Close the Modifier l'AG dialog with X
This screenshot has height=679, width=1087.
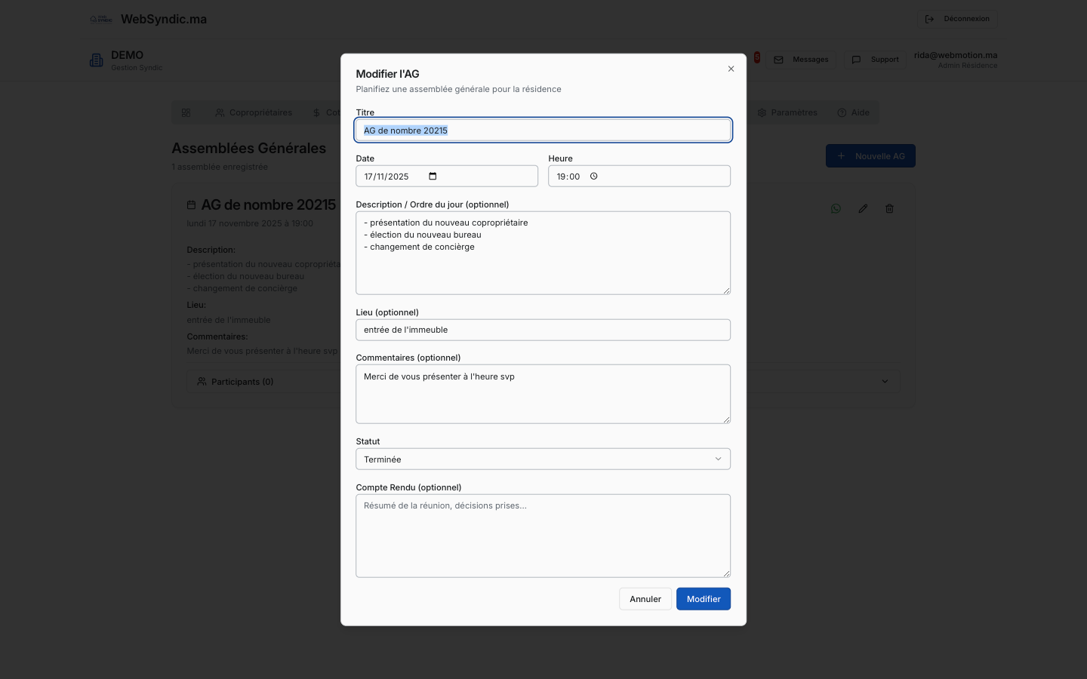point(731,69)
